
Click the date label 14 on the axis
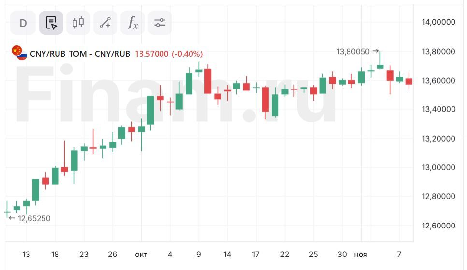coord(227,254)
